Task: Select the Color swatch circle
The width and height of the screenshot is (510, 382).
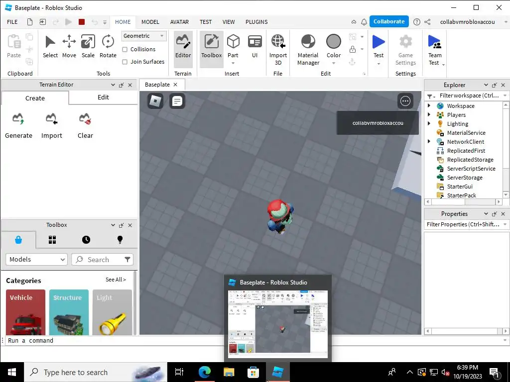Action: [x=334, y=42]
